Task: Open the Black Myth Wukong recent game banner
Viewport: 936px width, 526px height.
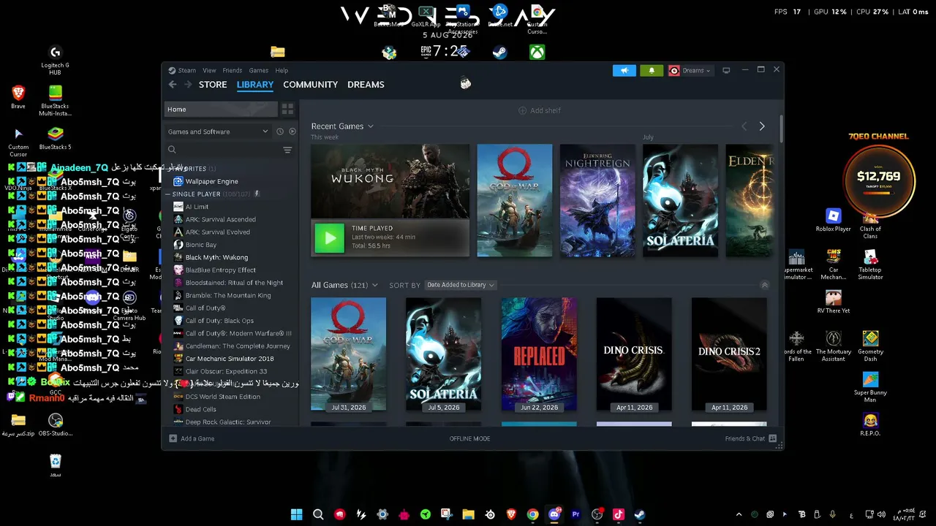Action: click(390, 181)
